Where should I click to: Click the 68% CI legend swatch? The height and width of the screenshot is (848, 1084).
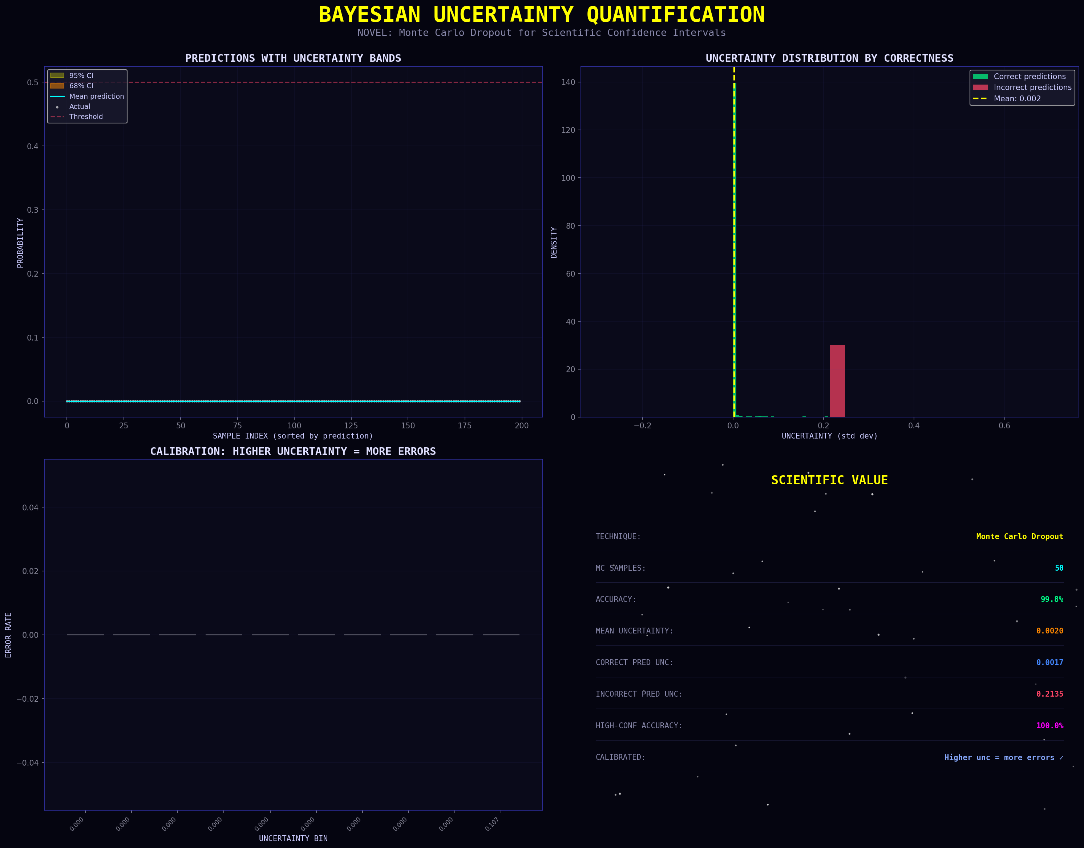(x=57, y=86)
